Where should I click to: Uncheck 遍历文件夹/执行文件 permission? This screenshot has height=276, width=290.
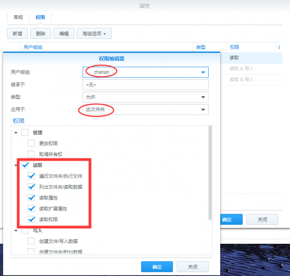pos(31,176)
